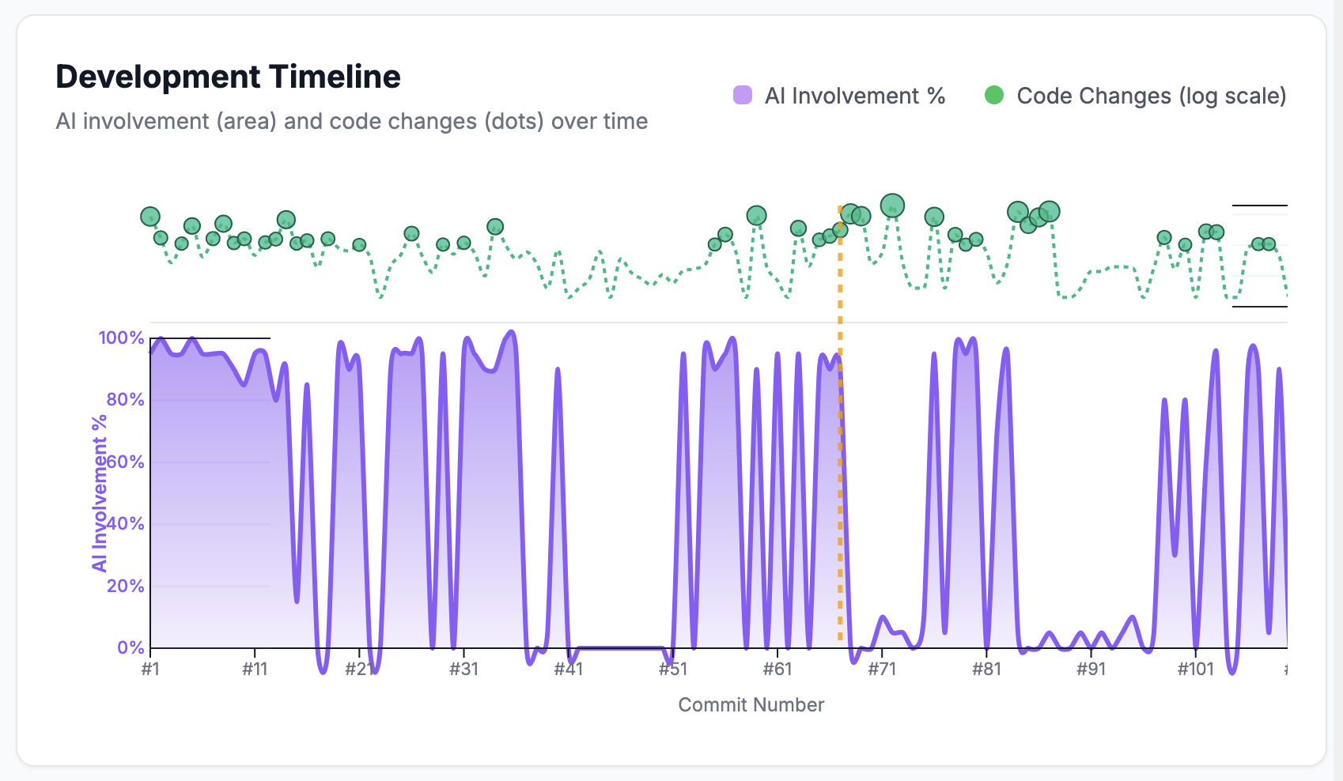This screenshot has height=781, width=1343.
Task: Click the first green code-change dot at commit #1
Action: (x=150, y=216)
